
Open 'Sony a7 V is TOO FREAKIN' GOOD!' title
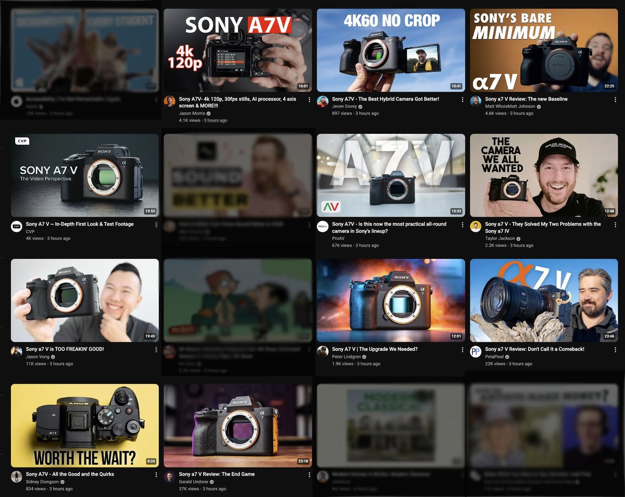65,349
